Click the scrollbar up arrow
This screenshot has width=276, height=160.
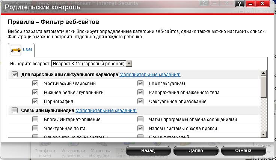click(263, 73)
